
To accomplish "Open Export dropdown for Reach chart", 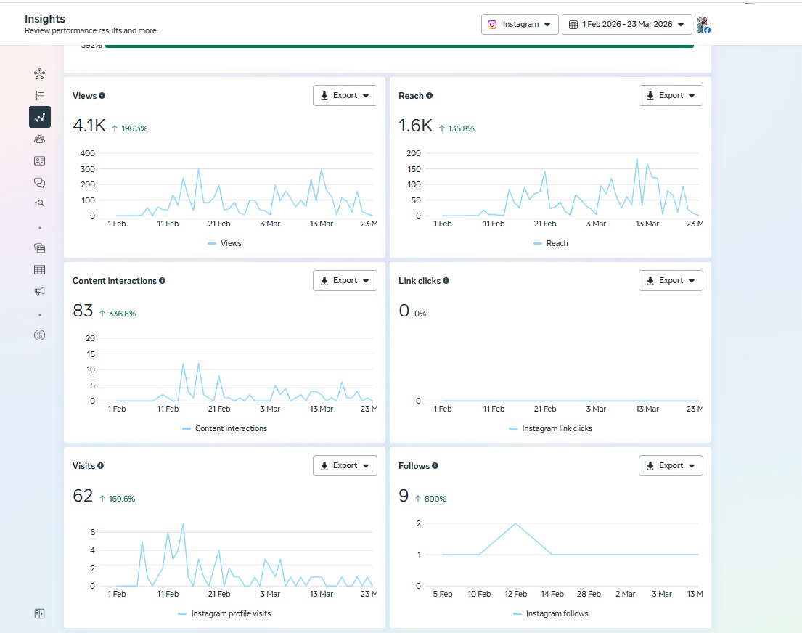I will pos(671,96).
